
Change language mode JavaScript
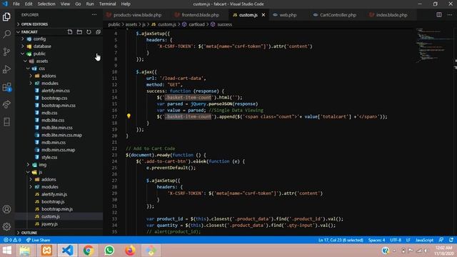pyautogui.click(x=424, y=240)
